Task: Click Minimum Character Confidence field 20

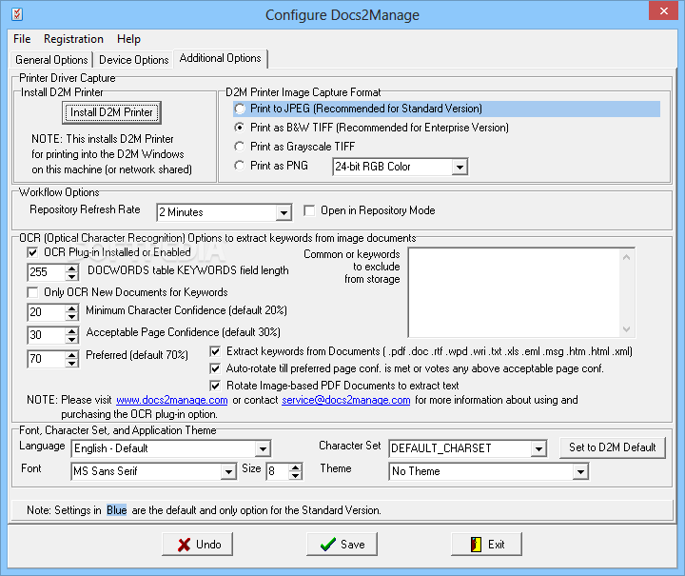Action: 47,312
